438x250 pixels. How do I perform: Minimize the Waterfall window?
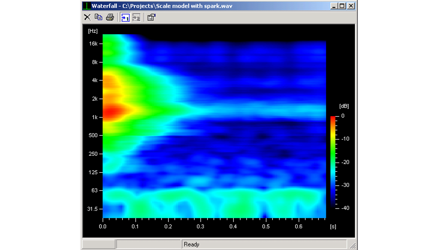pos(334,6)
